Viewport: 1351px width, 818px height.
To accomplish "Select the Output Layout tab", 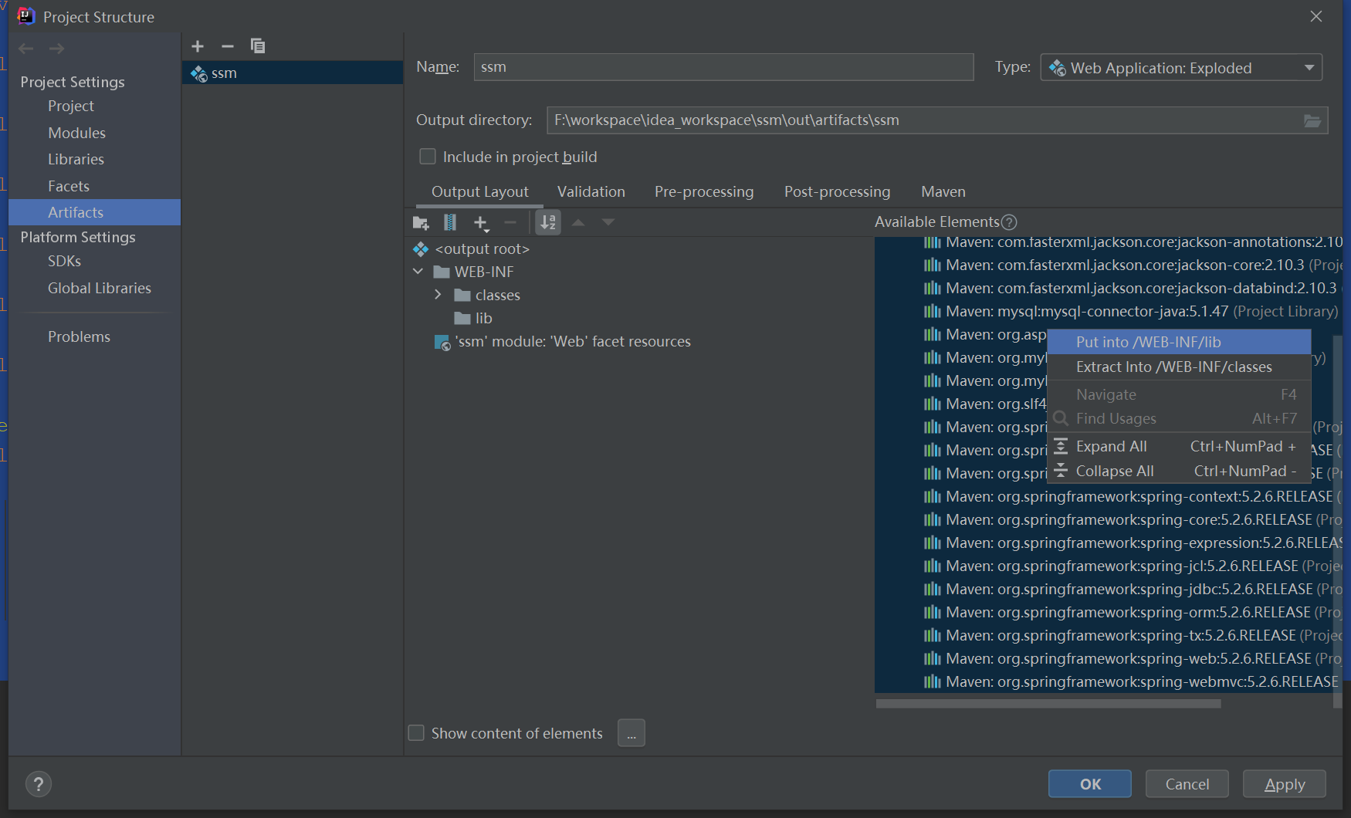I will [480, 191].
